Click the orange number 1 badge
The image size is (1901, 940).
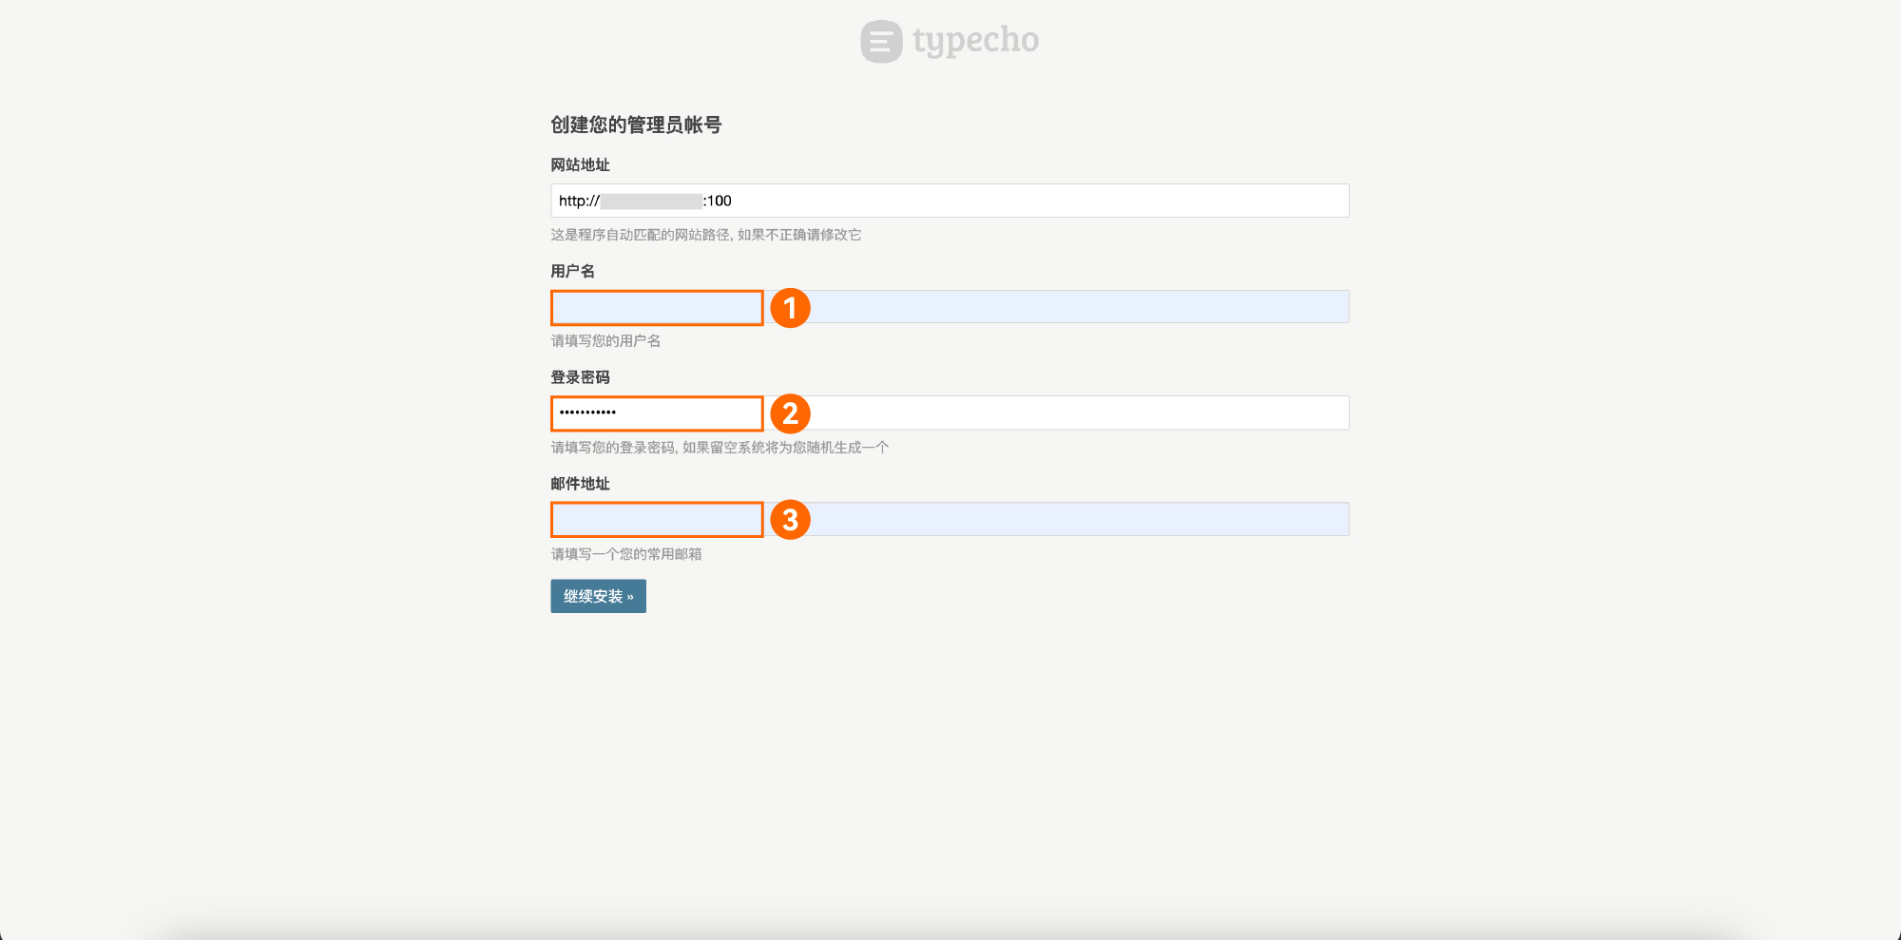pyautogui.click(x=790, y=308)
